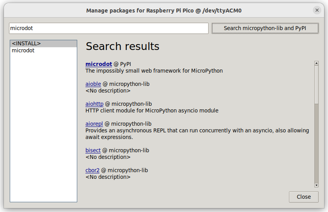Click the package search input field
The image size is (328, 212).
click(x=109, y=28)
